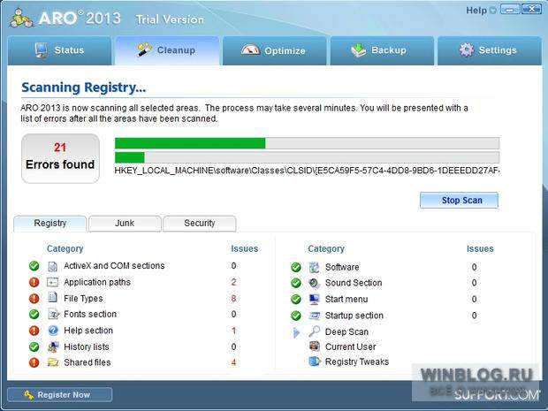Click the Software category icon
The height and width of the screenshot is (411, 548).
click(x=314, y=267)
